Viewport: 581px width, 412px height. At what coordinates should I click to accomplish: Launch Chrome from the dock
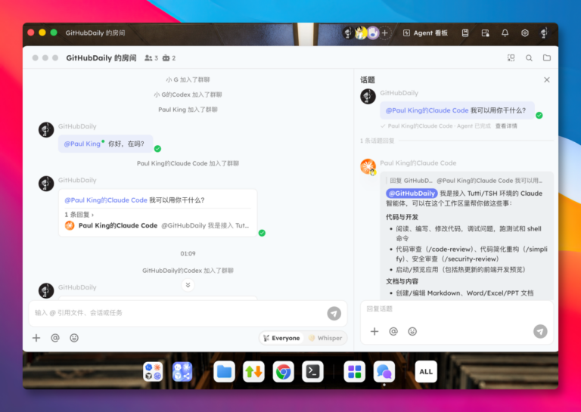click(283, 372)
